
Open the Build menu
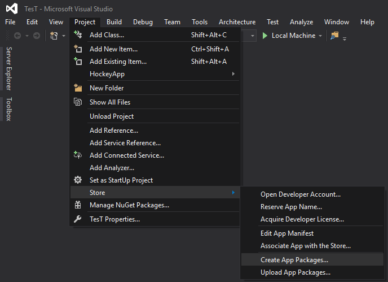[114, 22]
